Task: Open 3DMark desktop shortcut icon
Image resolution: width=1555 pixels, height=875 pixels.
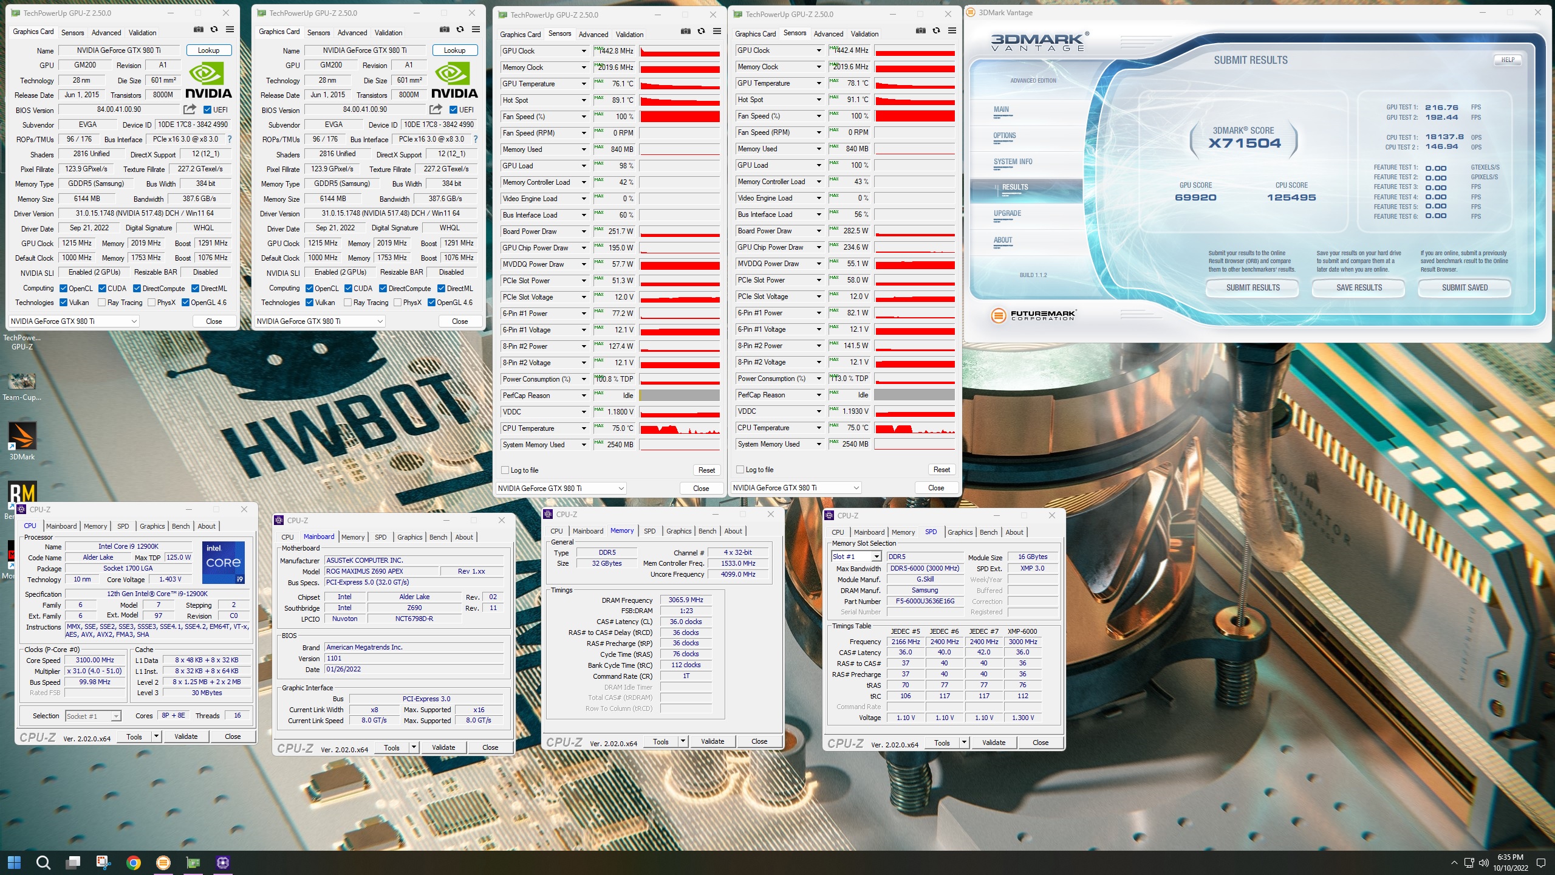Action: coord(22,441)
